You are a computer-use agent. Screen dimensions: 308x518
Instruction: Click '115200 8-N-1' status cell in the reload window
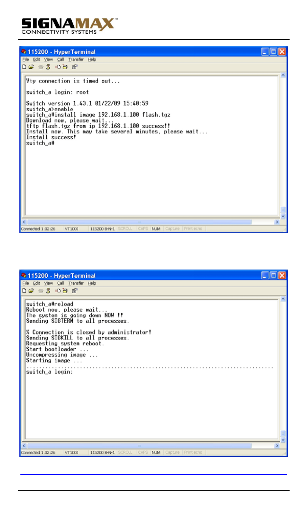click(x=102, y=453)
